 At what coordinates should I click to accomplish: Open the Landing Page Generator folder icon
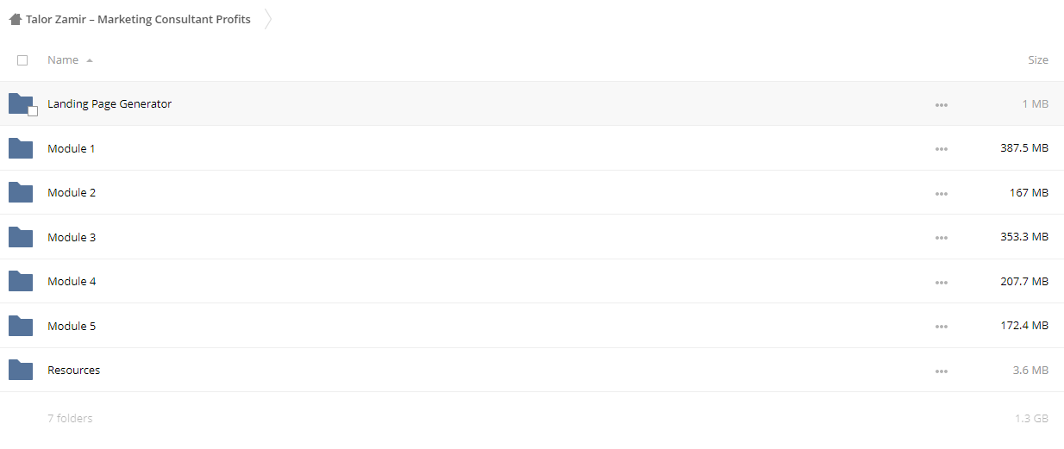(x=21, y=103)
